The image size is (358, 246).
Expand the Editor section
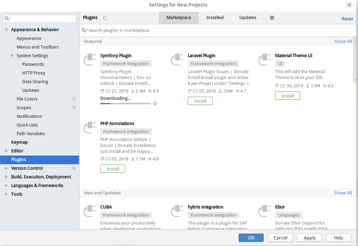click(x=6, y=151)
